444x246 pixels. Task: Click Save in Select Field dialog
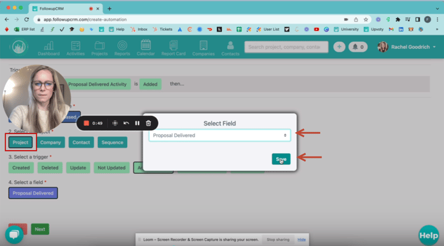click(281, 159)
